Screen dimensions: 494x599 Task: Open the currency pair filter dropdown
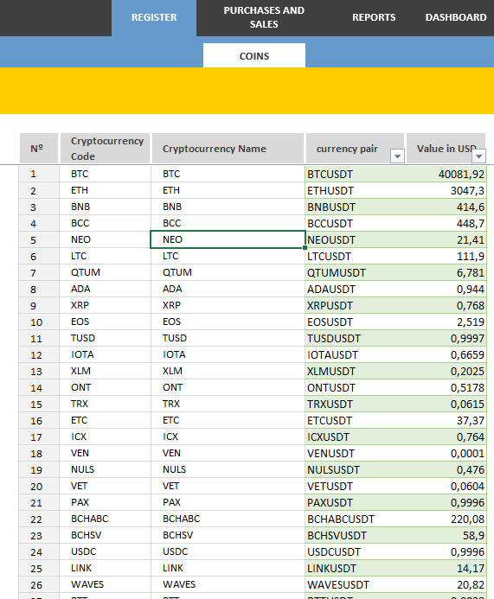pyautogui.click(x=397, y=156)
